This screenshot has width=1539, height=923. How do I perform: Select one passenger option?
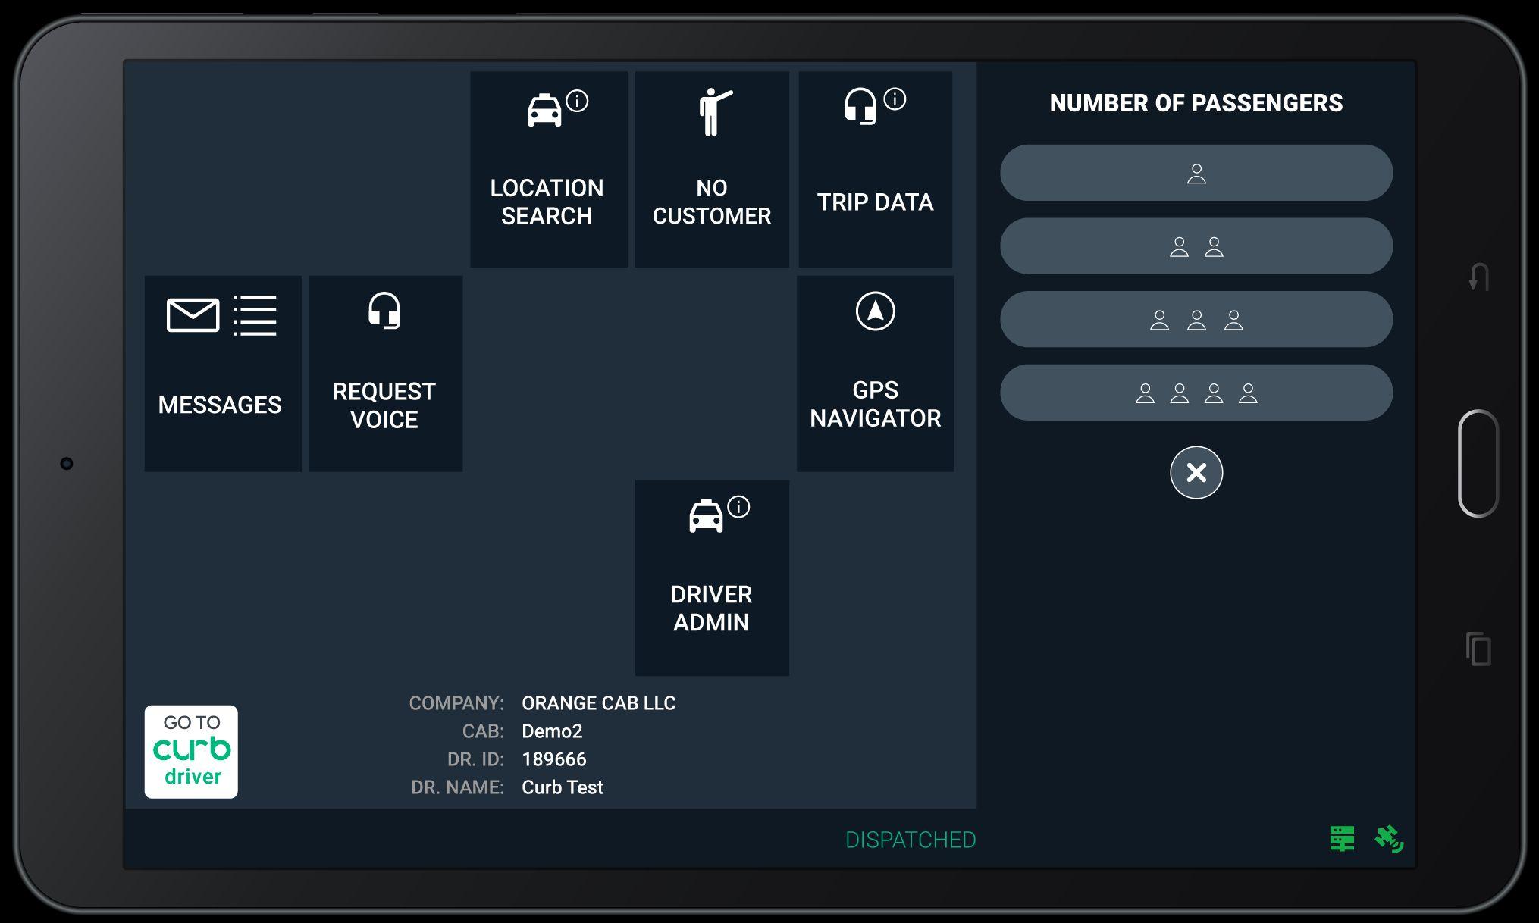[x=1196, y=173]
